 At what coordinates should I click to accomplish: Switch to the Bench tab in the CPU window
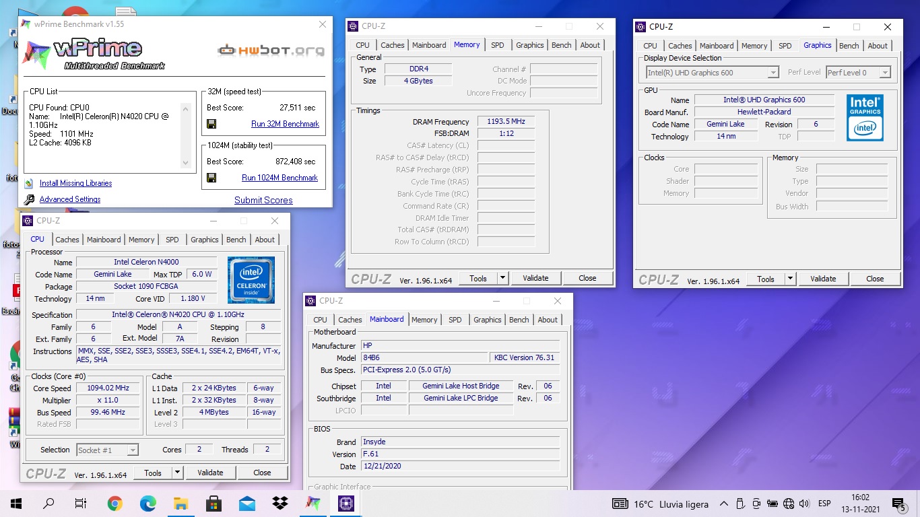click(236, 240)
